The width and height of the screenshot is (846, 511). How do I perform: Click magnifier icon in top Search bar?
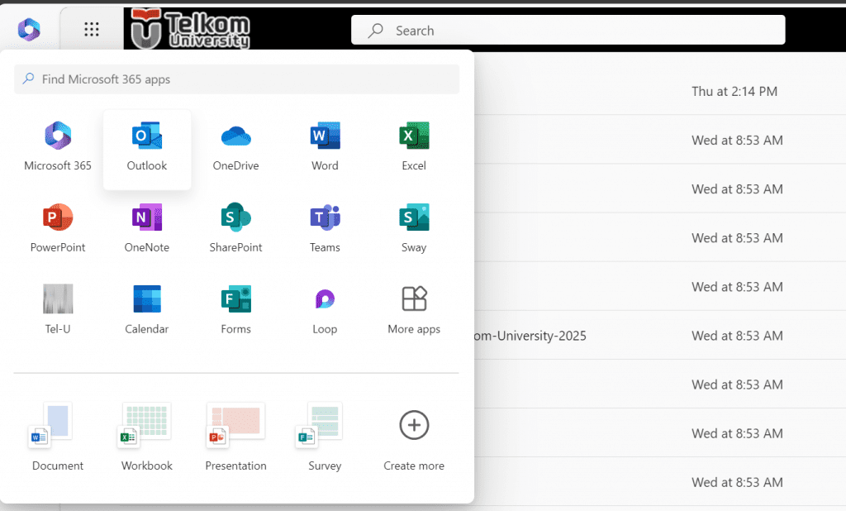(x=376, y=31)
